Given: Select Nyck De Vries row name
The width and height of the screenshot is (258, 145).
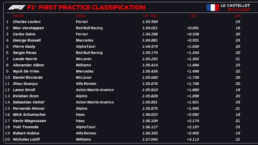Looking at the screenshot, I should (26, 71).
